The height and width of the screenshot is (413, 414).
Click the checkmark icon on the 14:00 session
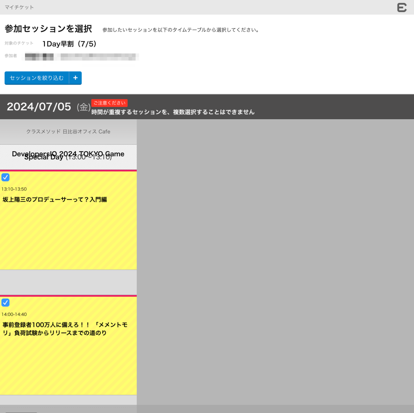pos(6,302)
